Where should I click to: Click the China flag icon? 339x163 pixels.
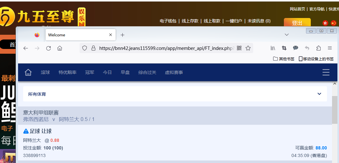(x=334, y=23)
